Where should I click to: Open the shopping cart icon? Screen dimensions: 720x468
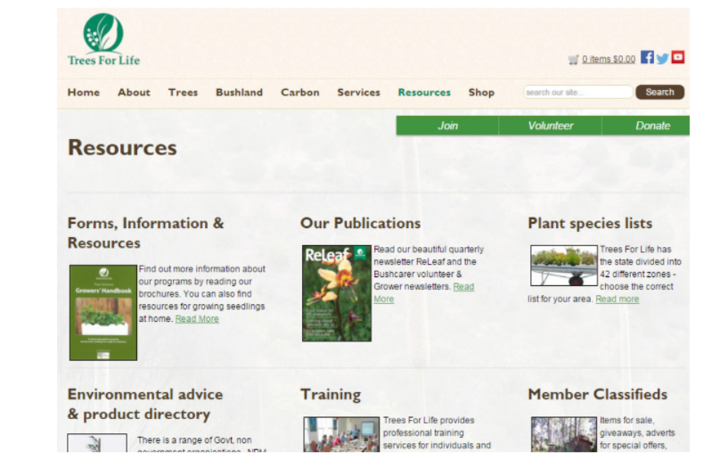coord(573,60)
